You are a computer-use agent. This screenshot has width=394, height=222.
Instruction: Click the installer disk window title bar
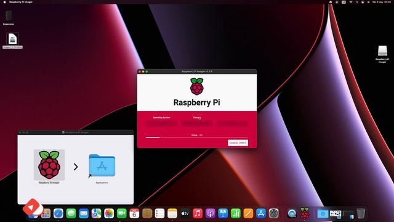[75, 132]
